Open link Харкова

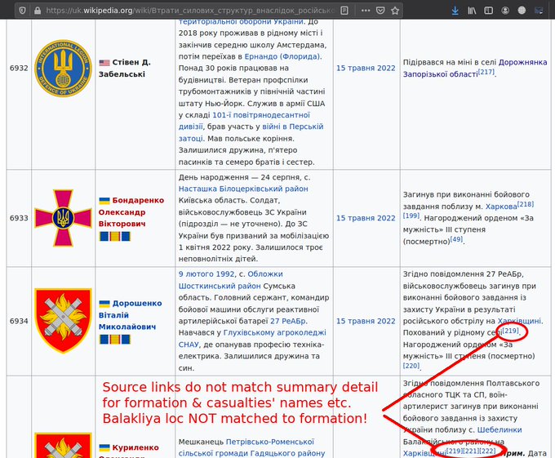tap(501, 207)
